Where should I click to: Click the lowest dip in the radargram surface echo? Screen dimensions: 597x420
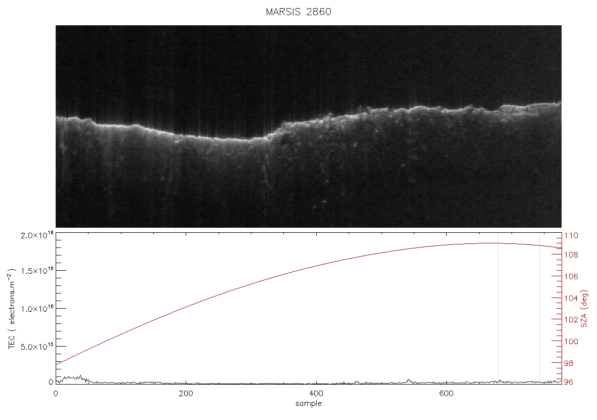244,139
